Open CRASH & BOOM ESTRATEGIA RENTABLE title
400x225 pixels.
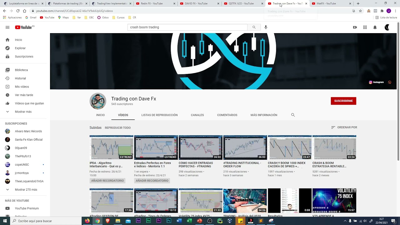(329, 165)
